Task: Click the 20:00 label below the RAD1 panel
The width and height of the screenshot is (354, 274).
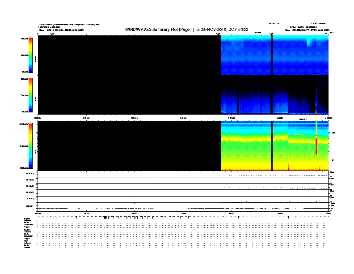Action: tap(280, 118)
